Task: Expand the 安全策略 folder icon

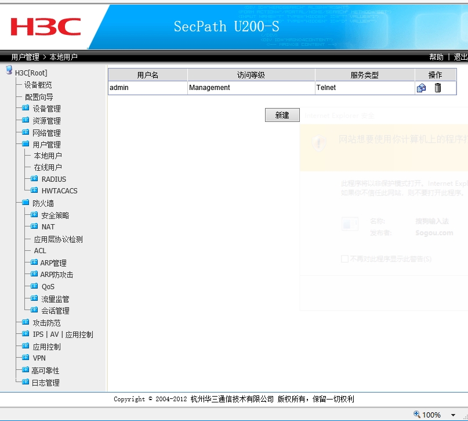Action: point(34,214)
